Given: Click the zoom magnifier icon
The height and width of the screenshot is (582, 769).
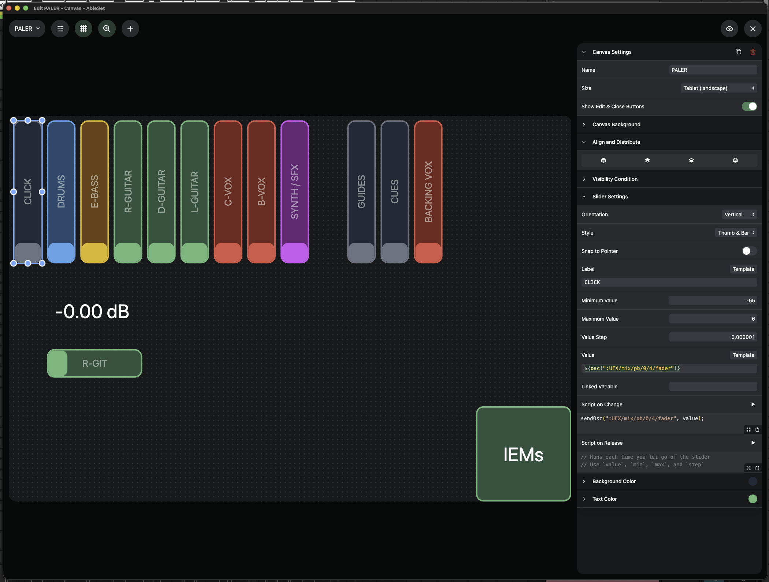Looking at the screenshot, I should coord(107,29).
